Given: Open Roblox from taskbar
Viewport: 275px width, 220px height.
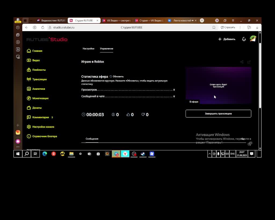Looking at the screenshot, I should pyautogui.click(x=152, y=154).
